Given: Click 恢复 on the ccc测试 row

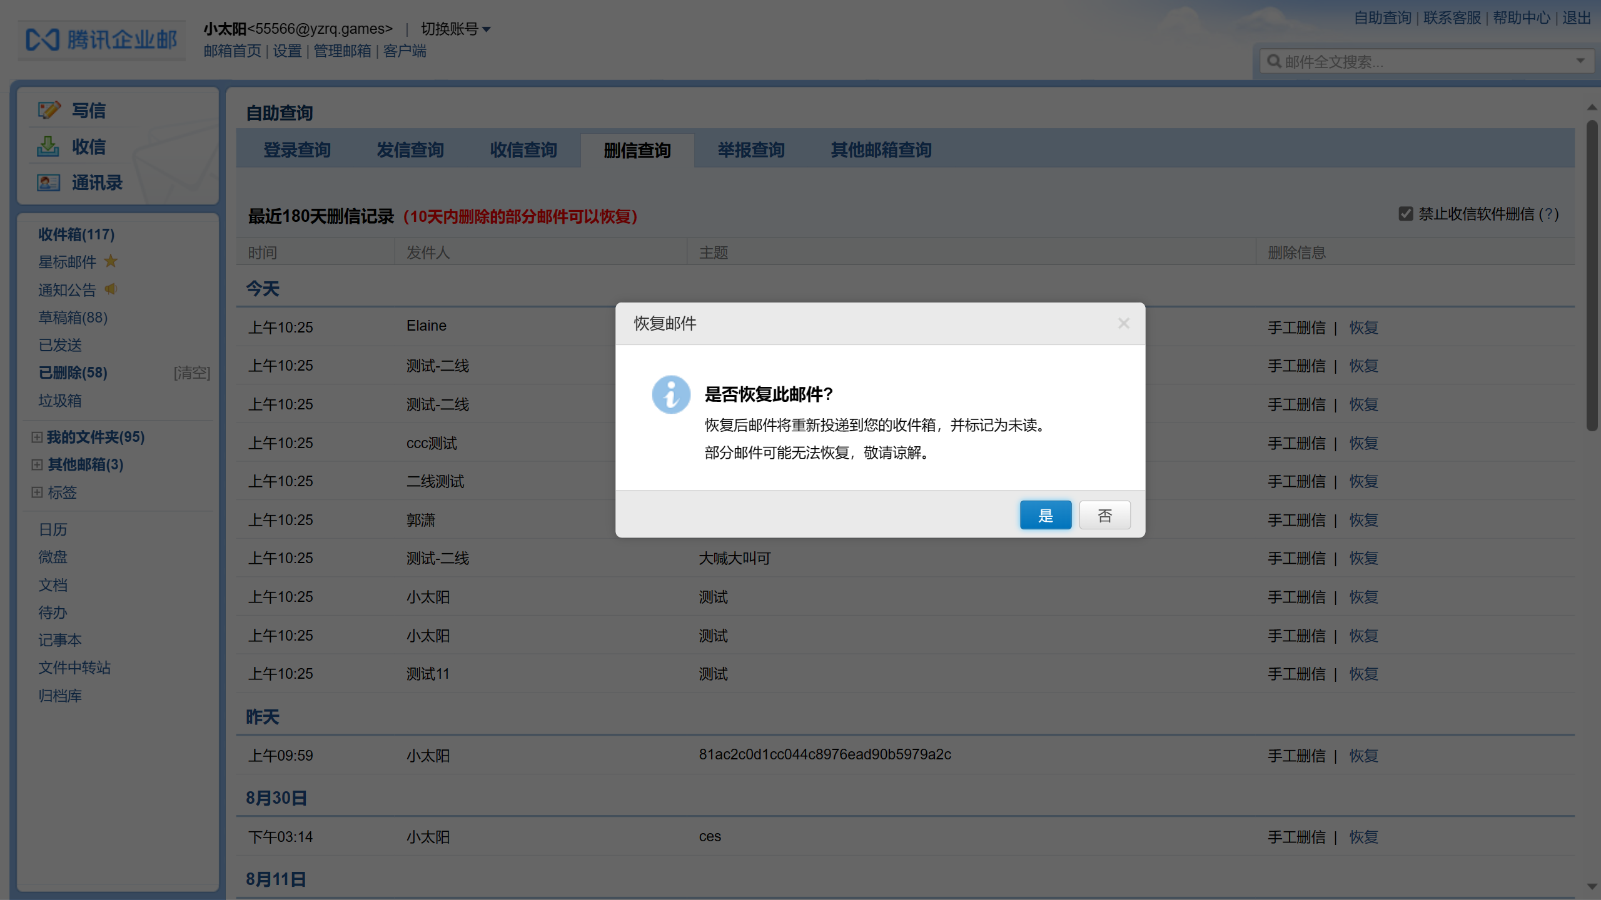Looking at the screenshot, I should pyautogui.click(x=1364, y=443).
